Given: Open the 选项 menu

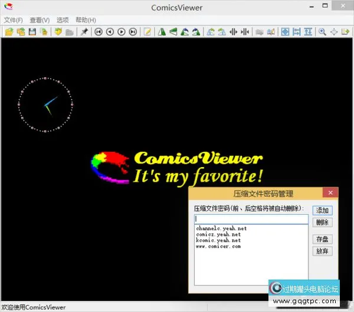Looking at the screenshot, I should pyautogui.click(x=63, y=20).
